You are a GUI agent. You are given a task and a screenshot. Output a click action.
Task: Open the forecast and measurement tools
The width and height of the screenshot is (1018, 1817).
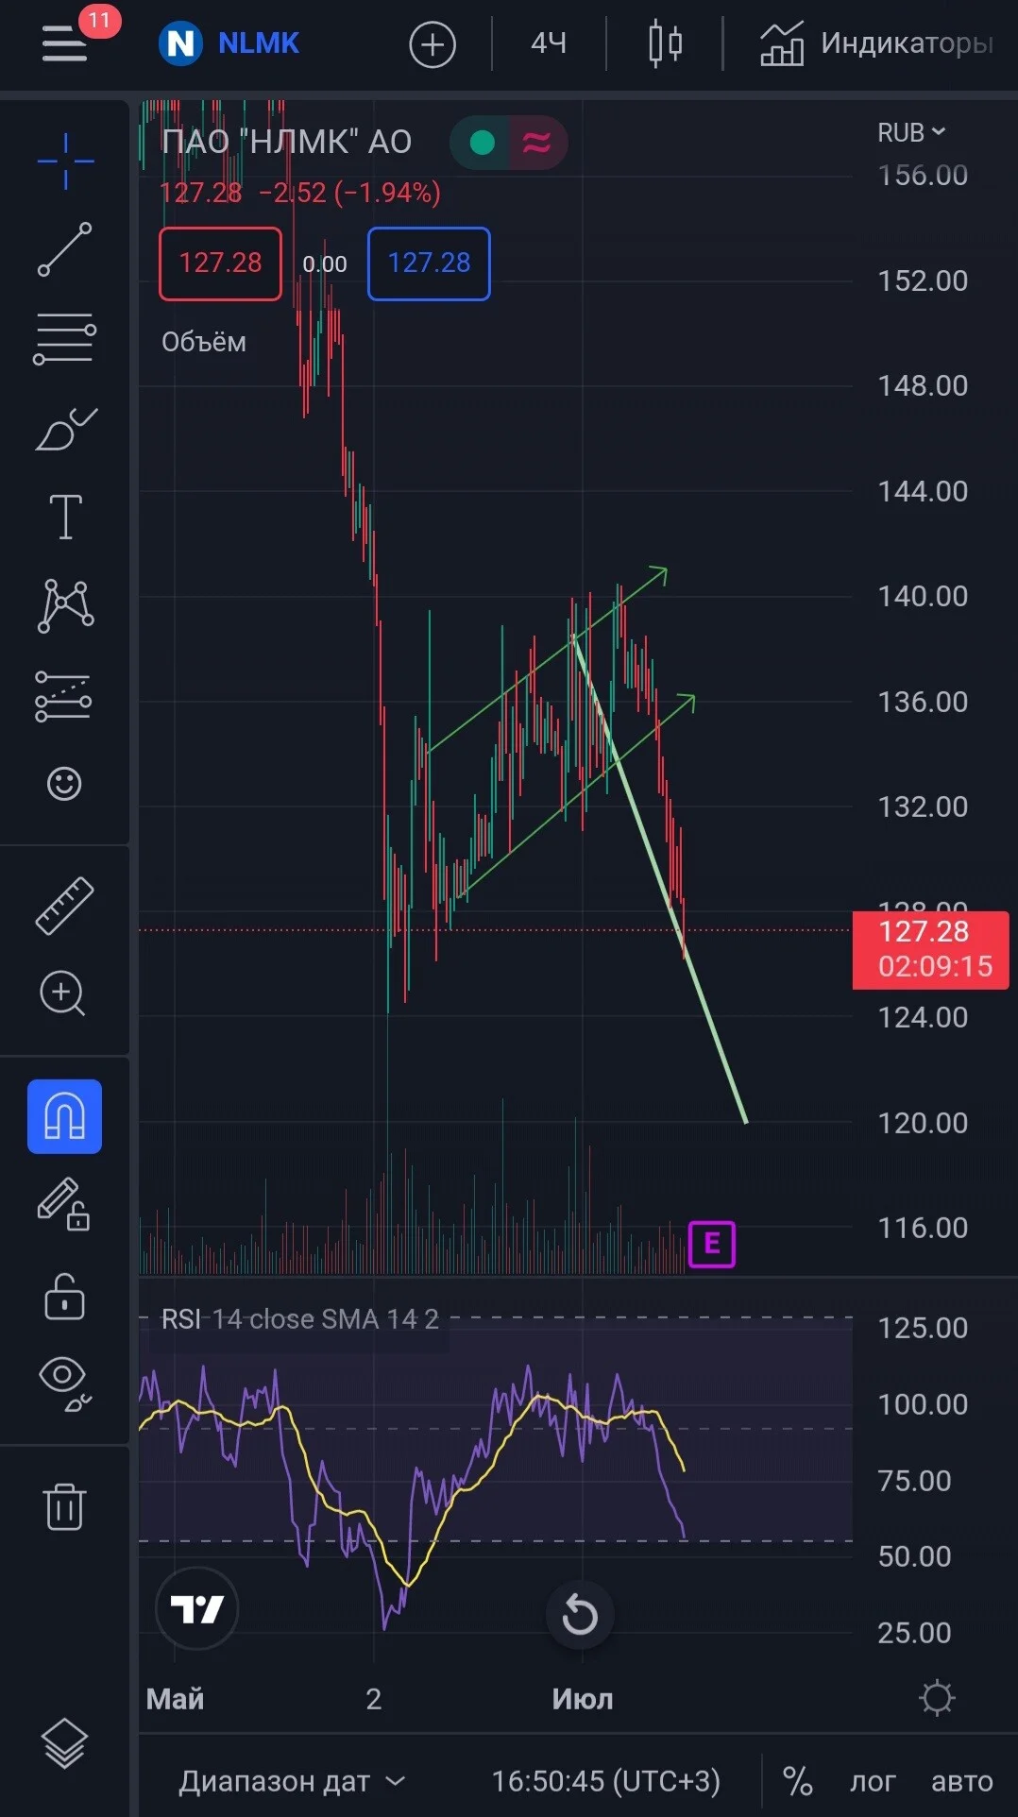(63, 696)
